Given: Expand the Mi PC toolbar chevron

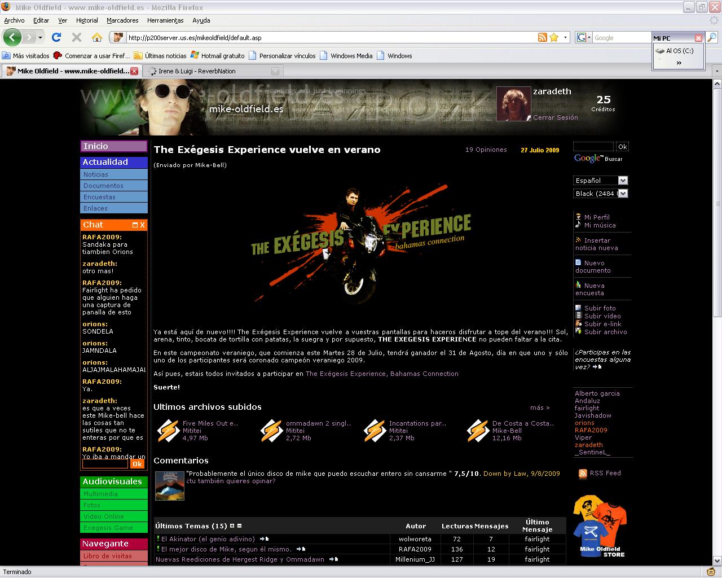Looking at the screenshot, I should [x=679, y=63].
